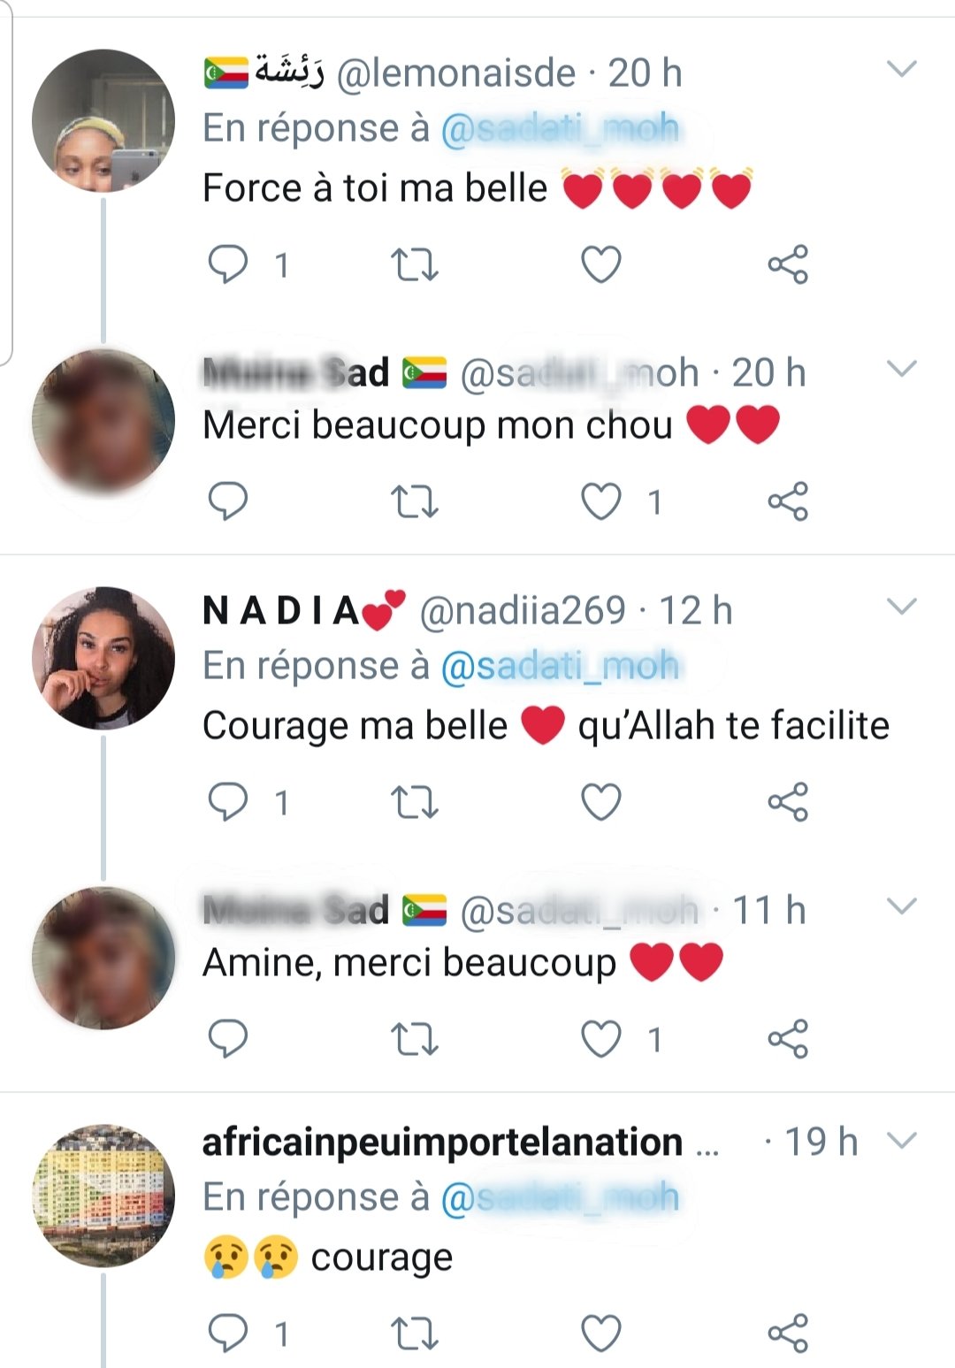Open options chevron on @lemonaisde tweet

click(901, 69)
